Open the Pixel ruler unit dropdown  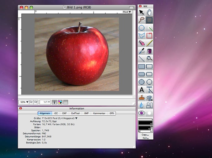click(x=127, y=12)
